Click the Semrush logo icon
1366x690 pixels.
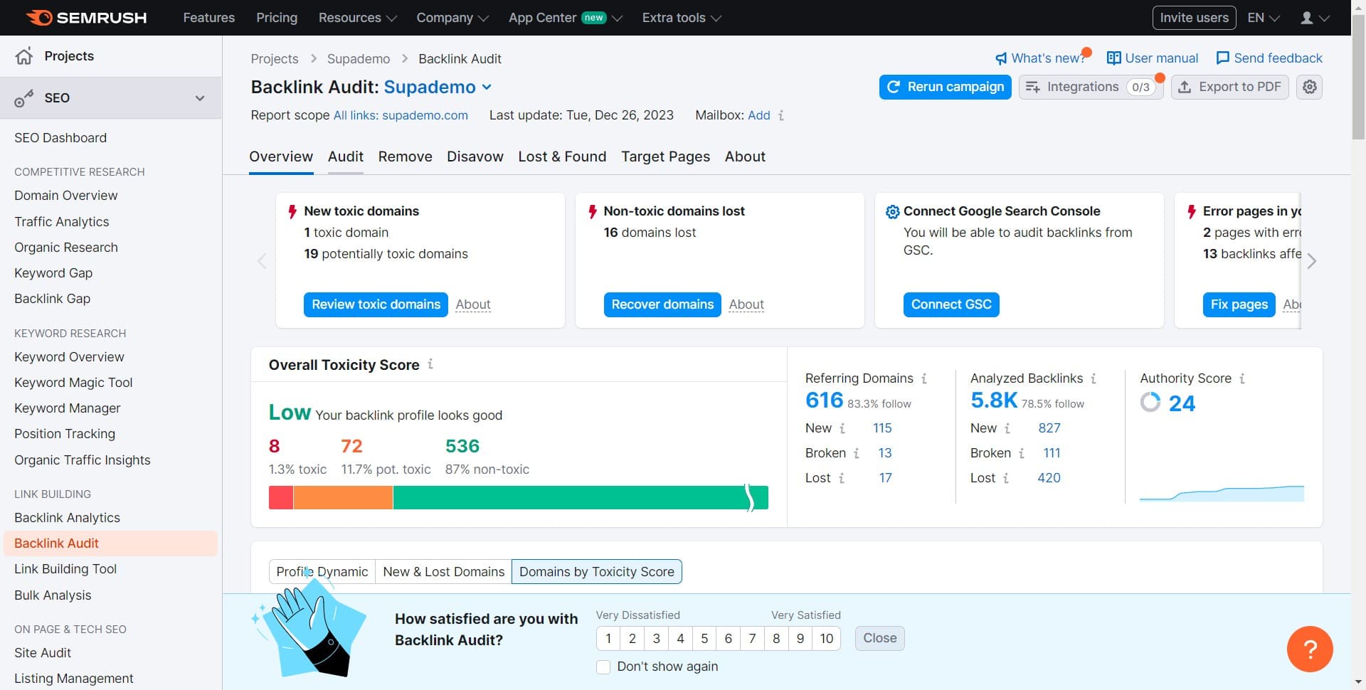39,18
